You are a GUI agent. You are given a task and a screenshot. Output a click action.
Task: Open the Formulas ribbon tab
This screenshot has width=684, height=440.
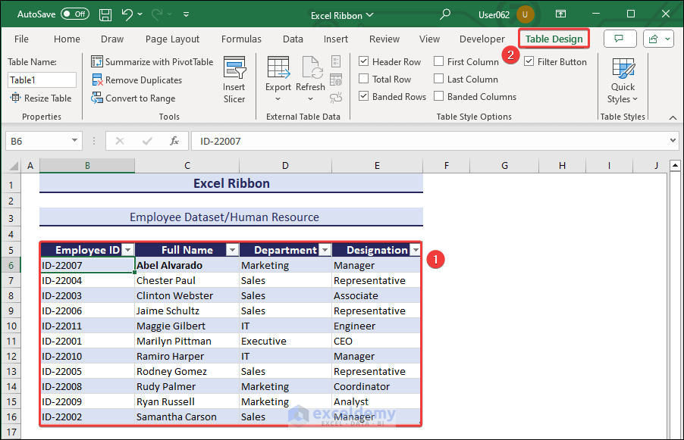click(241, 39)
